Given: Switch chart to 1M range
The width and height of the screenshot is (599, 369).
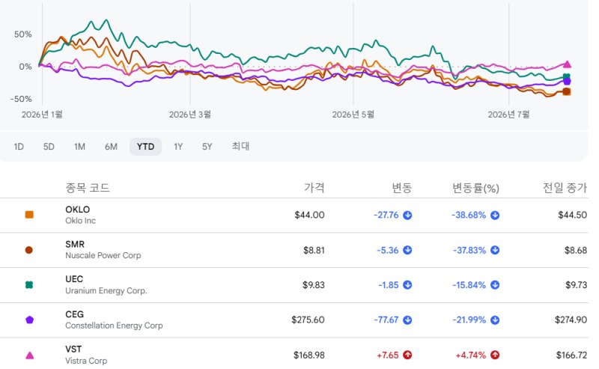Looking at the screenshot, I should tap(79, 147).
